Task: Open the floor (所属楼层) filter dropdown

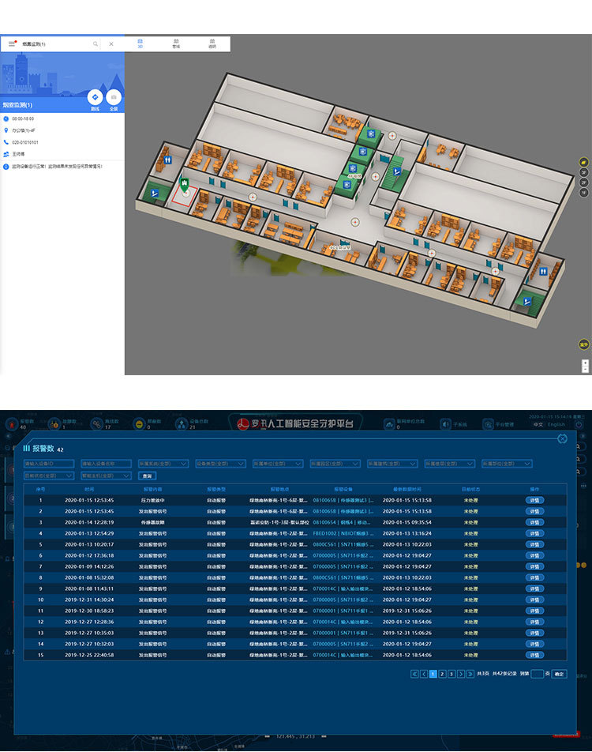Action: (450, 464)
